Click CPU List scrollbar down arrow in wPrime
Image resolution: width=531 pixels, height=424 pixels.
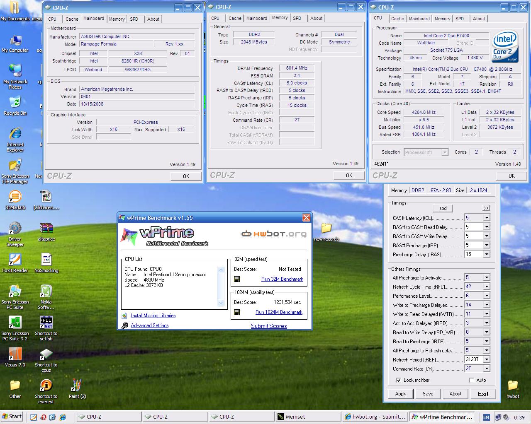point(221,303)
